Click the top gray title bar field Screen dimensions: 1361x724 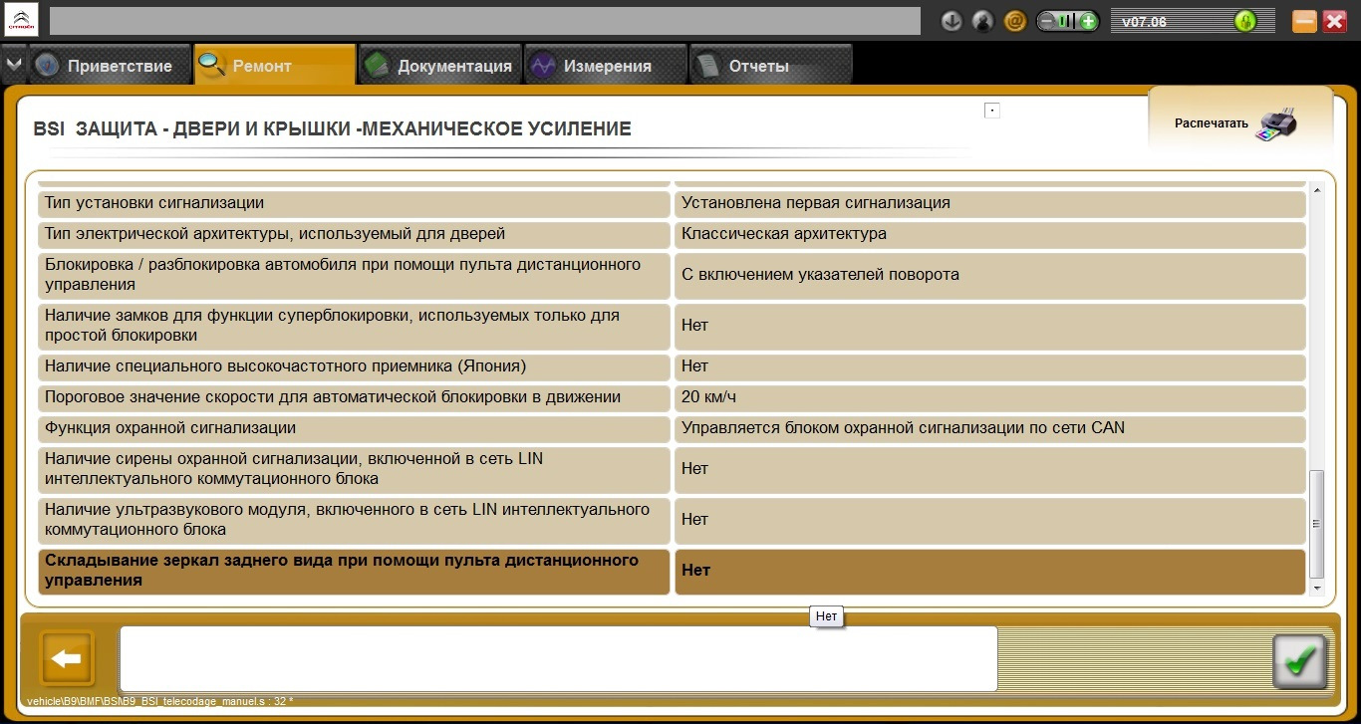coord(484,21)
